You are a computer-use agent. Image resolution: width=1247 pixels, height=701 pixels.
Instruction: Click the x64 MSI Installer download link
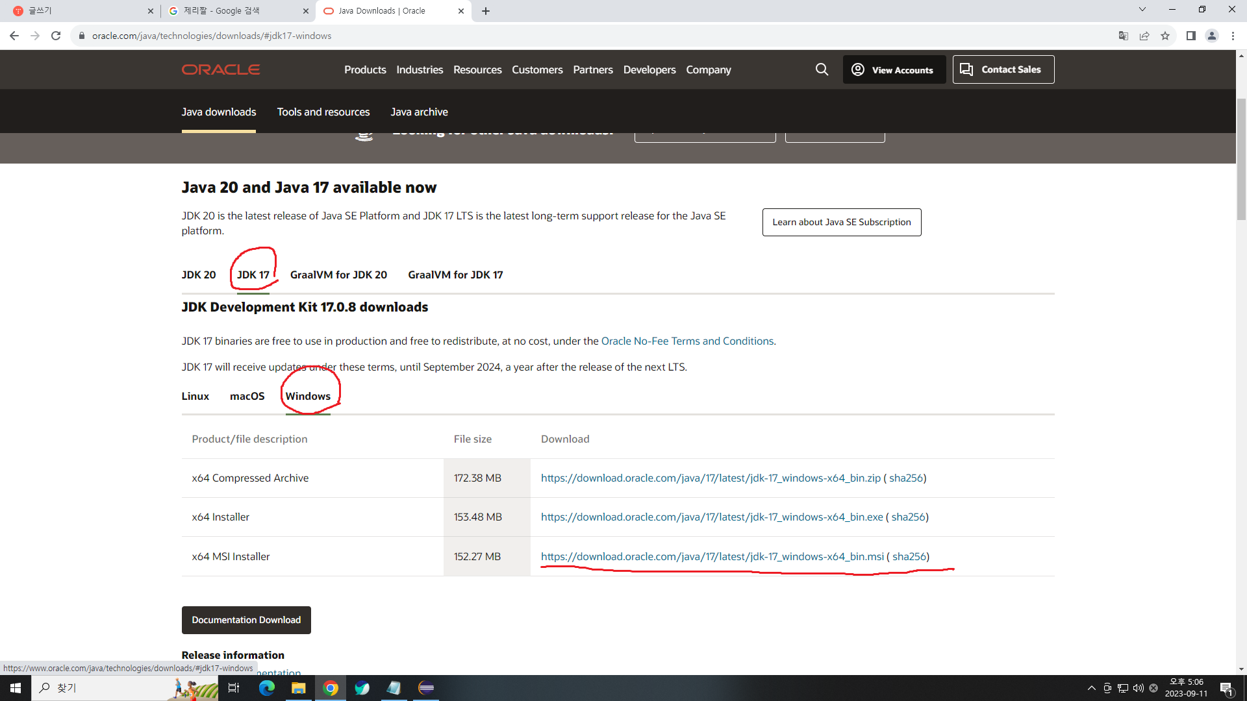pyautogui.click(x=712, y=556)
